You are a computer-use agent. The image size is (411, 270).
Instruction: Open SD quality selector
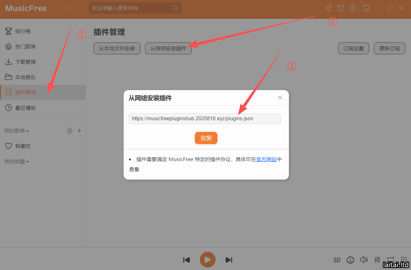point(337,260)
